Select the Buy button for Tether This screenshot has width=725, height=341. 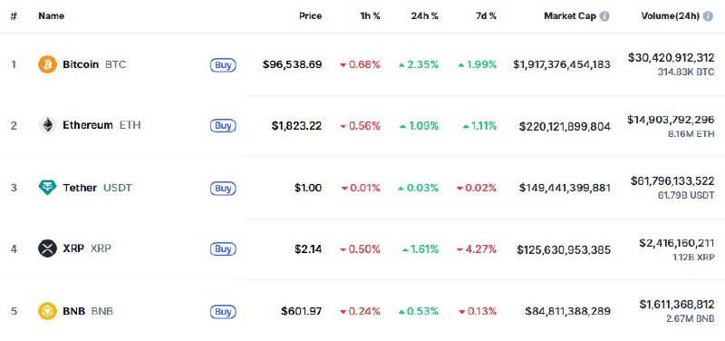tap(223, 189)
